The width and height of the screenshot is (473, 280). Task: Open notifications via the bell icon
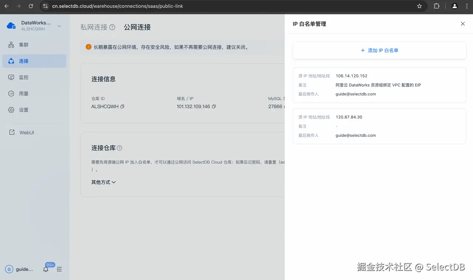coord(45,269)
